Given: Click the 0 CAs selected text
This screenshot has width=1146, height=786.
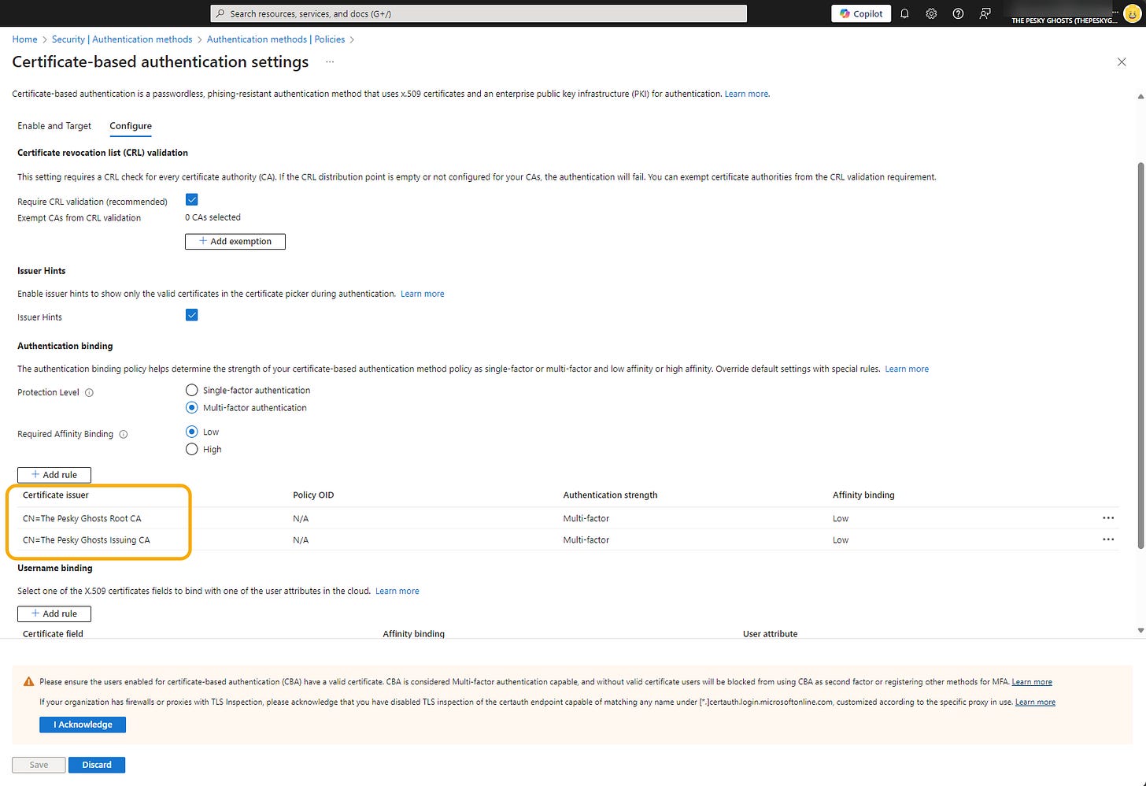Looking at the screenshot, I should (213, 217).
